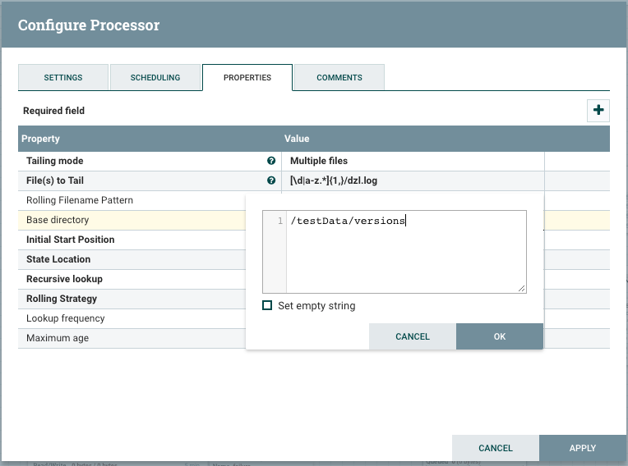
Task: Switch to the Settings tab
Action: click(x=63, y=78)
